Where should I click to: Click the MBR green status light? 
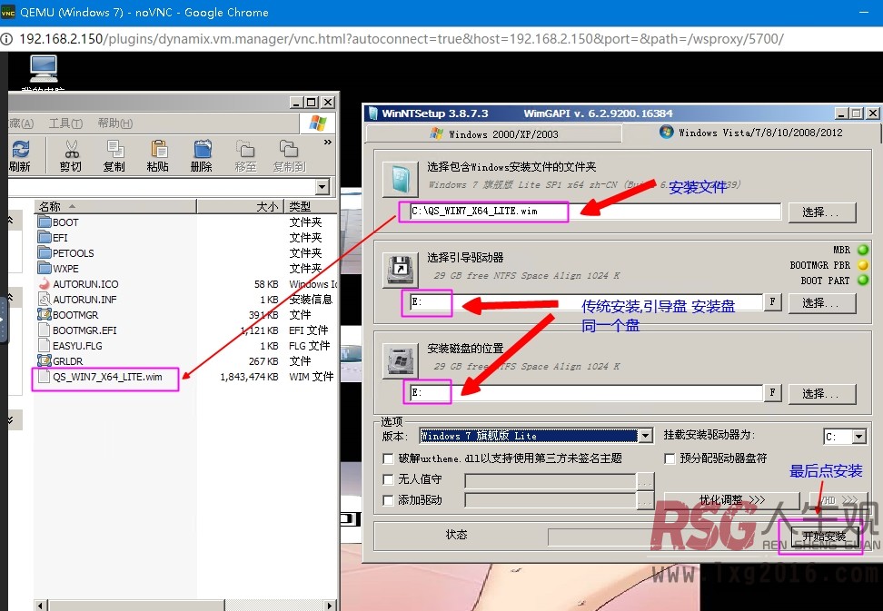pyautogui.click(x=863, y=250)
